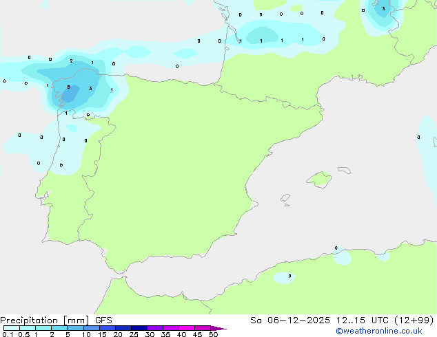Select the legend swatch between 5 and 10
The height and width of the screenshot is (337, 437).
click(x=75, y=328)
